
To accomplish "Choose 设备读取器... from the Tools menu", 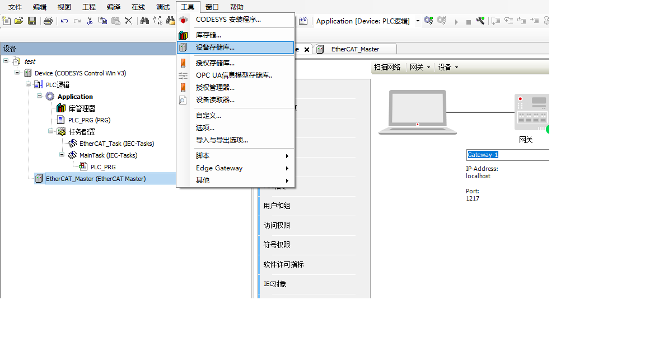I will coord(236,100).
